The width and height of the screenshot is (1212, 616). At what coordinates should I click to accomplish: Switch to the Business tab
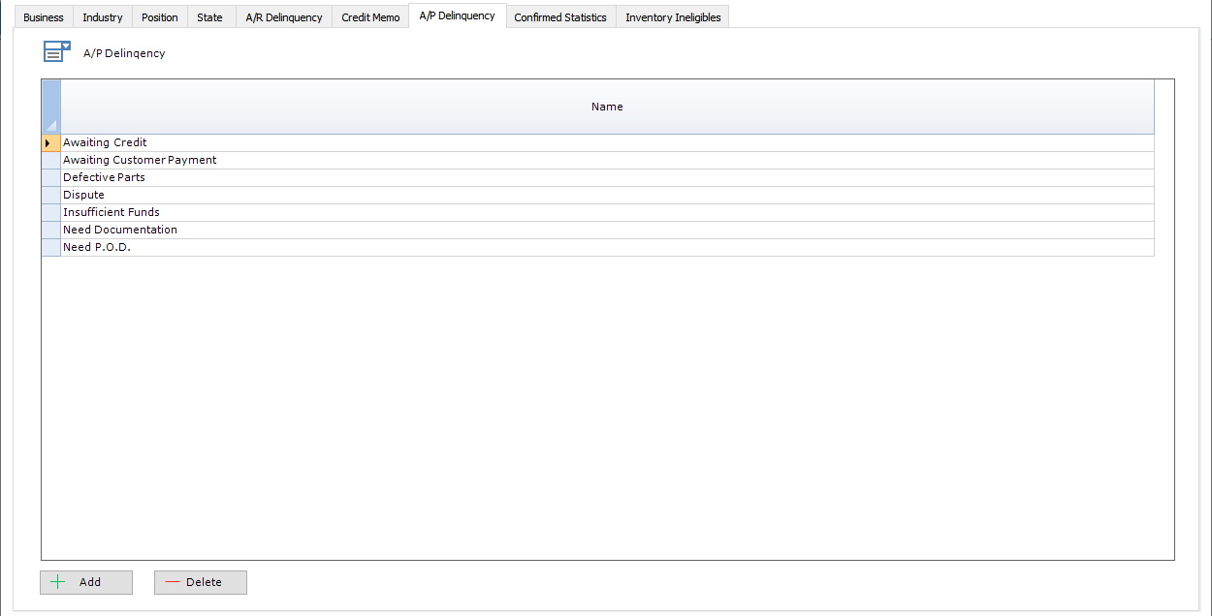pos(43,16)
